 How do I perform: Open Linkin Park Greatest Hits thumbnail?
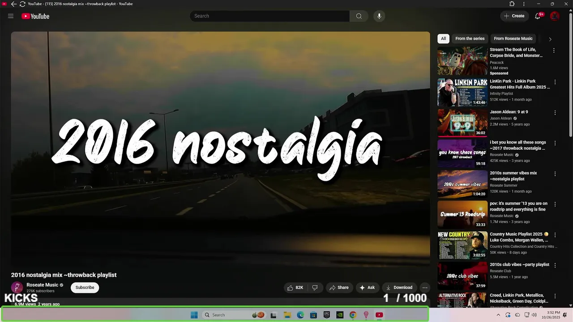click(x=462, y=92)
